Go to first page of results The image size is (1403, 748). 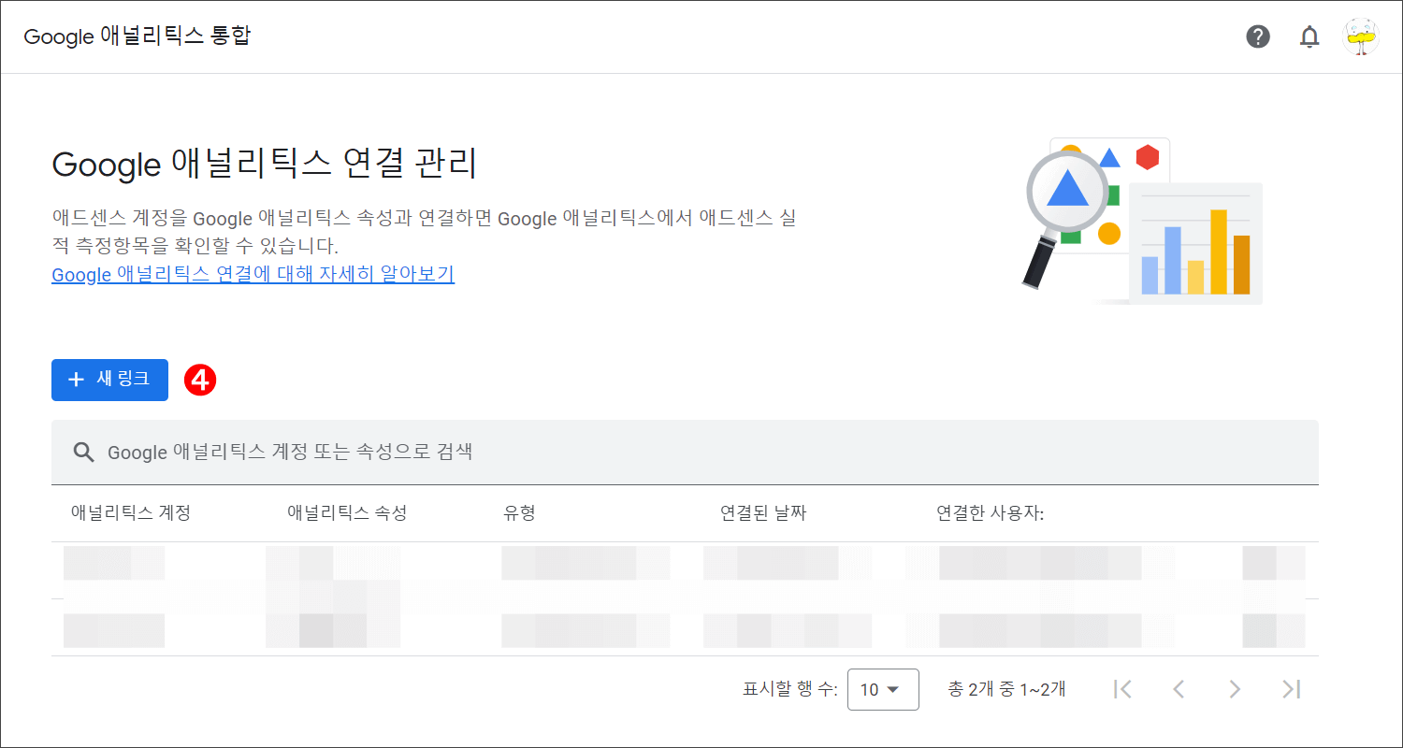(1122, 689)
